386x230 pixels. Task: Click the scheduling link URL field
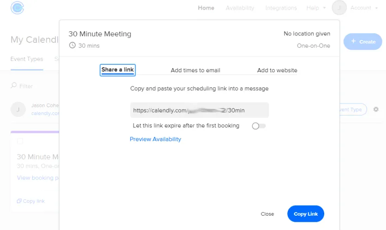199,110
